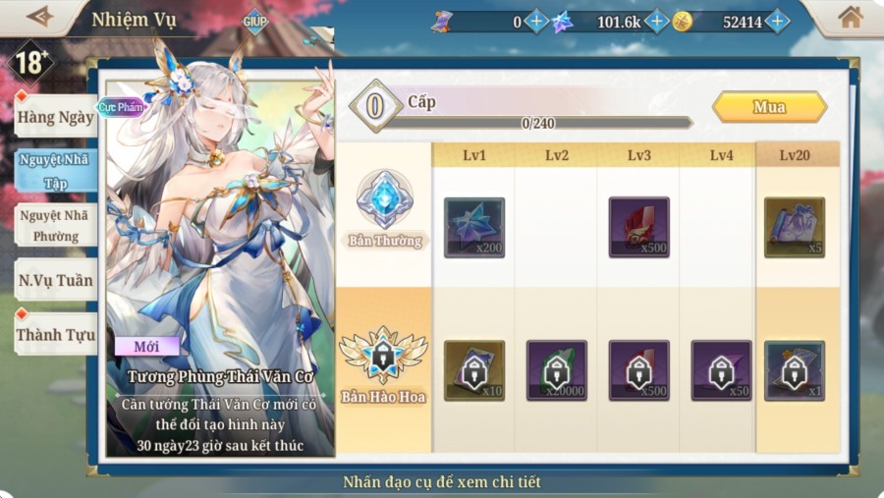Inspect locked Lv1 deluxe reward x10
This screenshot has width=884, height=498.
tap(474, 370)
